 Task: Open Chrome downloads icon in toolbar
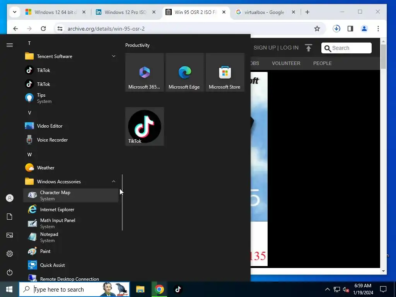tap(336, 29)
